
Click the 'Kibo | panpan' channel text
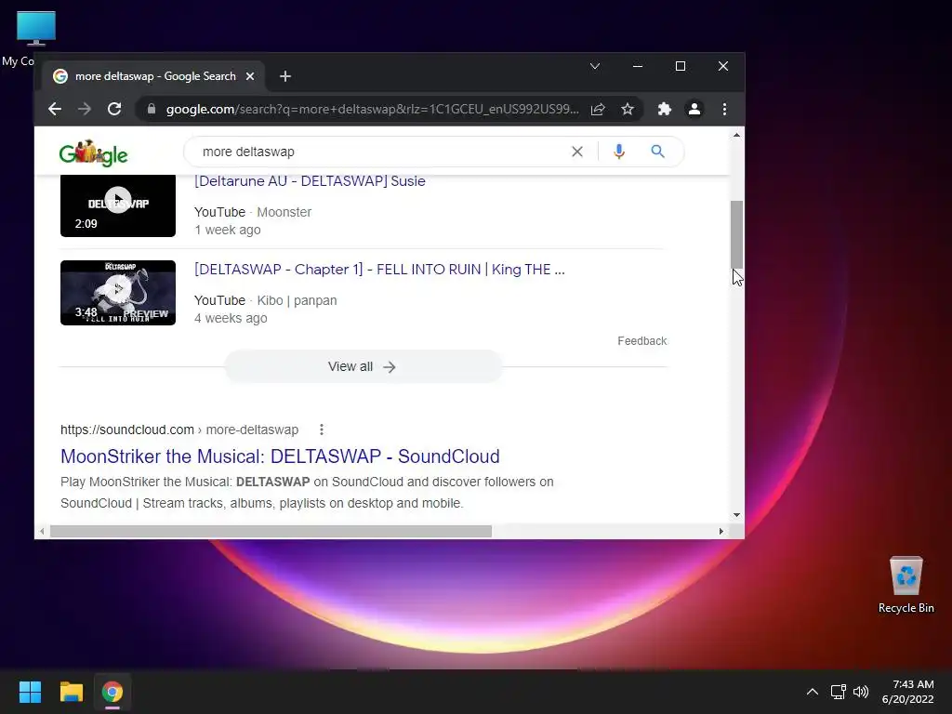(297, 300)
